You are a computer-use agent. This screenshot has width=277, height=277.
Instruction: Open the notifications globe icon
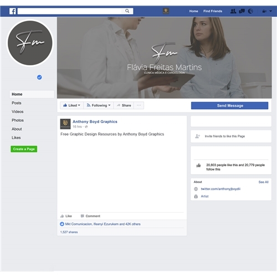tap(250, 11)
